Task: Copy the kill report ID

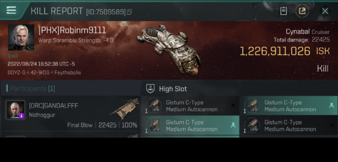Action: coord(129,12)
